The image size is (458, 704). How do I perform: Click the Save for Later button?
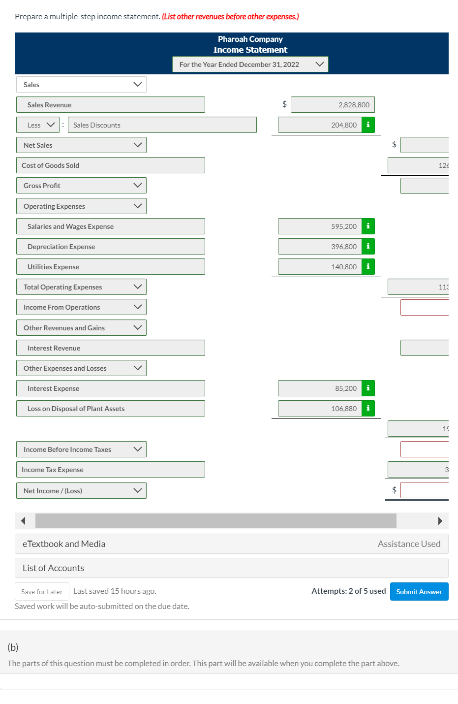click(42, 592)
